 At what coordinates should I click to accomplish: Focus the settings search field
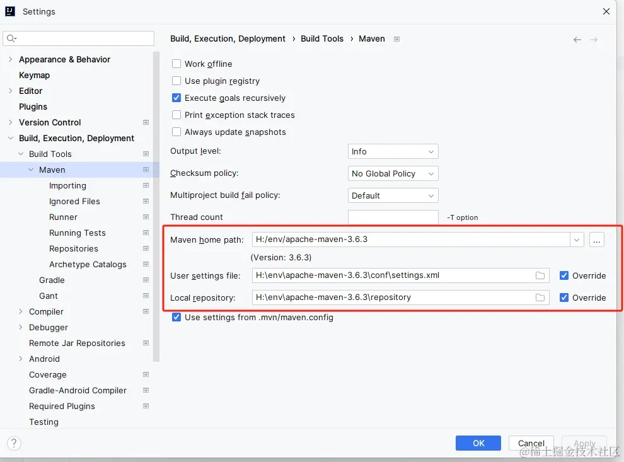coord(78,38)
